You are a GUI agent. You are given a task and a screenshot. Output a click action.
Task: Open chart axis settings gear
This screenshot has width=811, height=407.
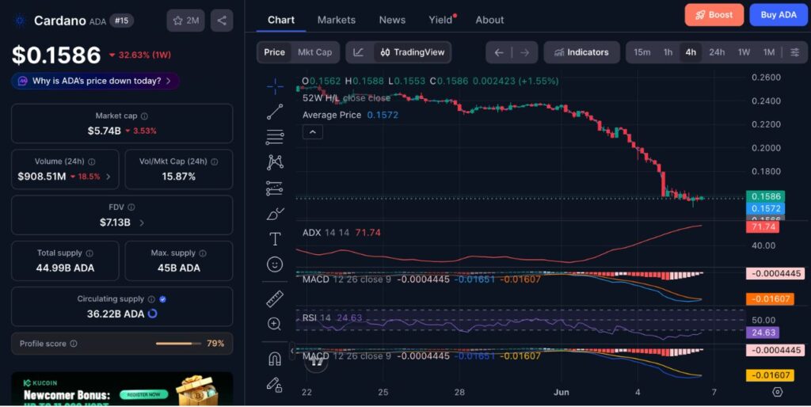coord(778,392)
